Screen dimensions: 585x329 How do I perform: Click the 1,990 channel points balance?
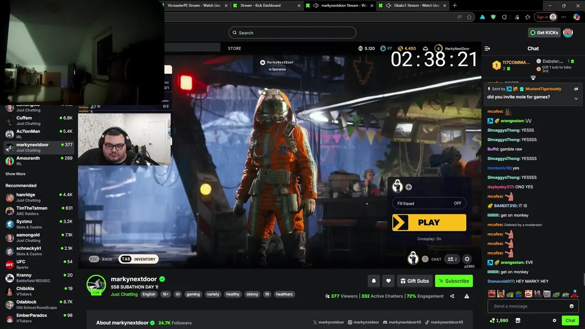(x=499, y=320)
